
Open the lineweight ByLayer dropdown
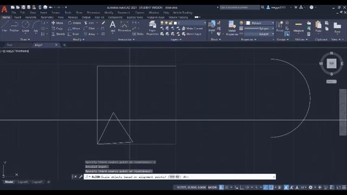[x=259, y=29]
